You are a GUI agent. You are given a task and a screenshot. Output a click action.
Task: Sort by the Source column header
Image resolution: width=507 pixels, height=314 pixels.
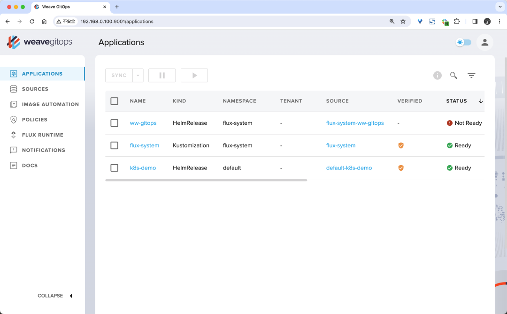[337, 101]
